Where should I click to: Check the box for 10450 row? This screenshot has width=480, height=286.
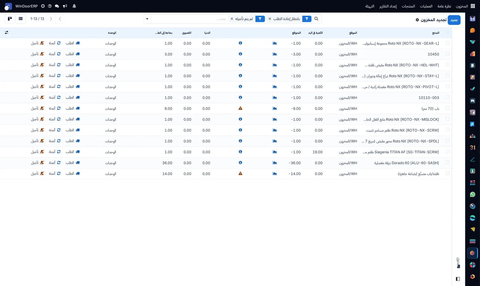tap(448, 54)
